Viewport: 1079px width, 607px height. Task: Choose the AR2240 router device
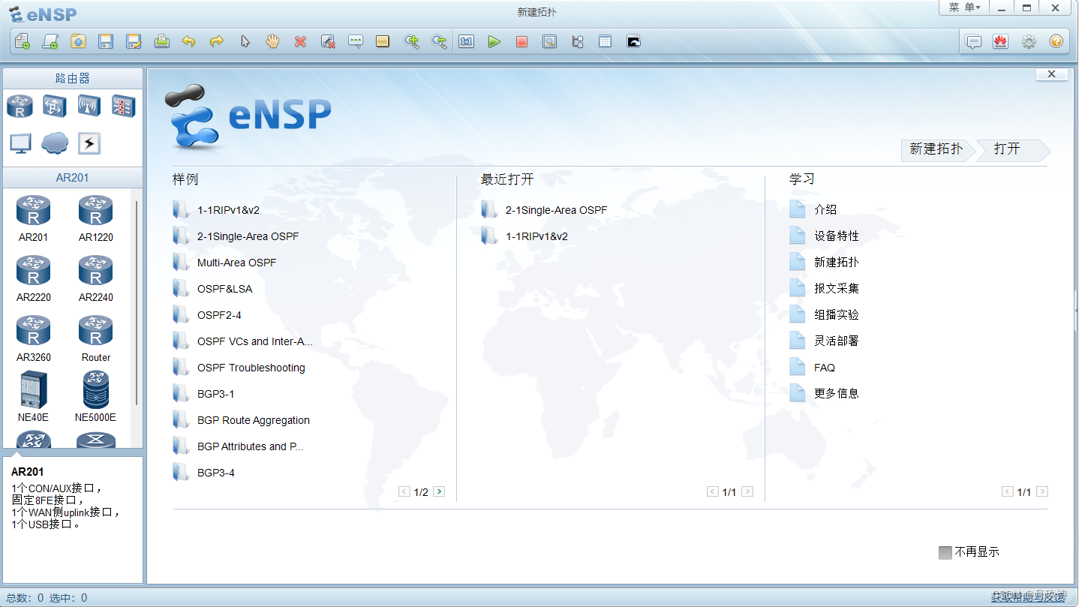tap(95, 278)
